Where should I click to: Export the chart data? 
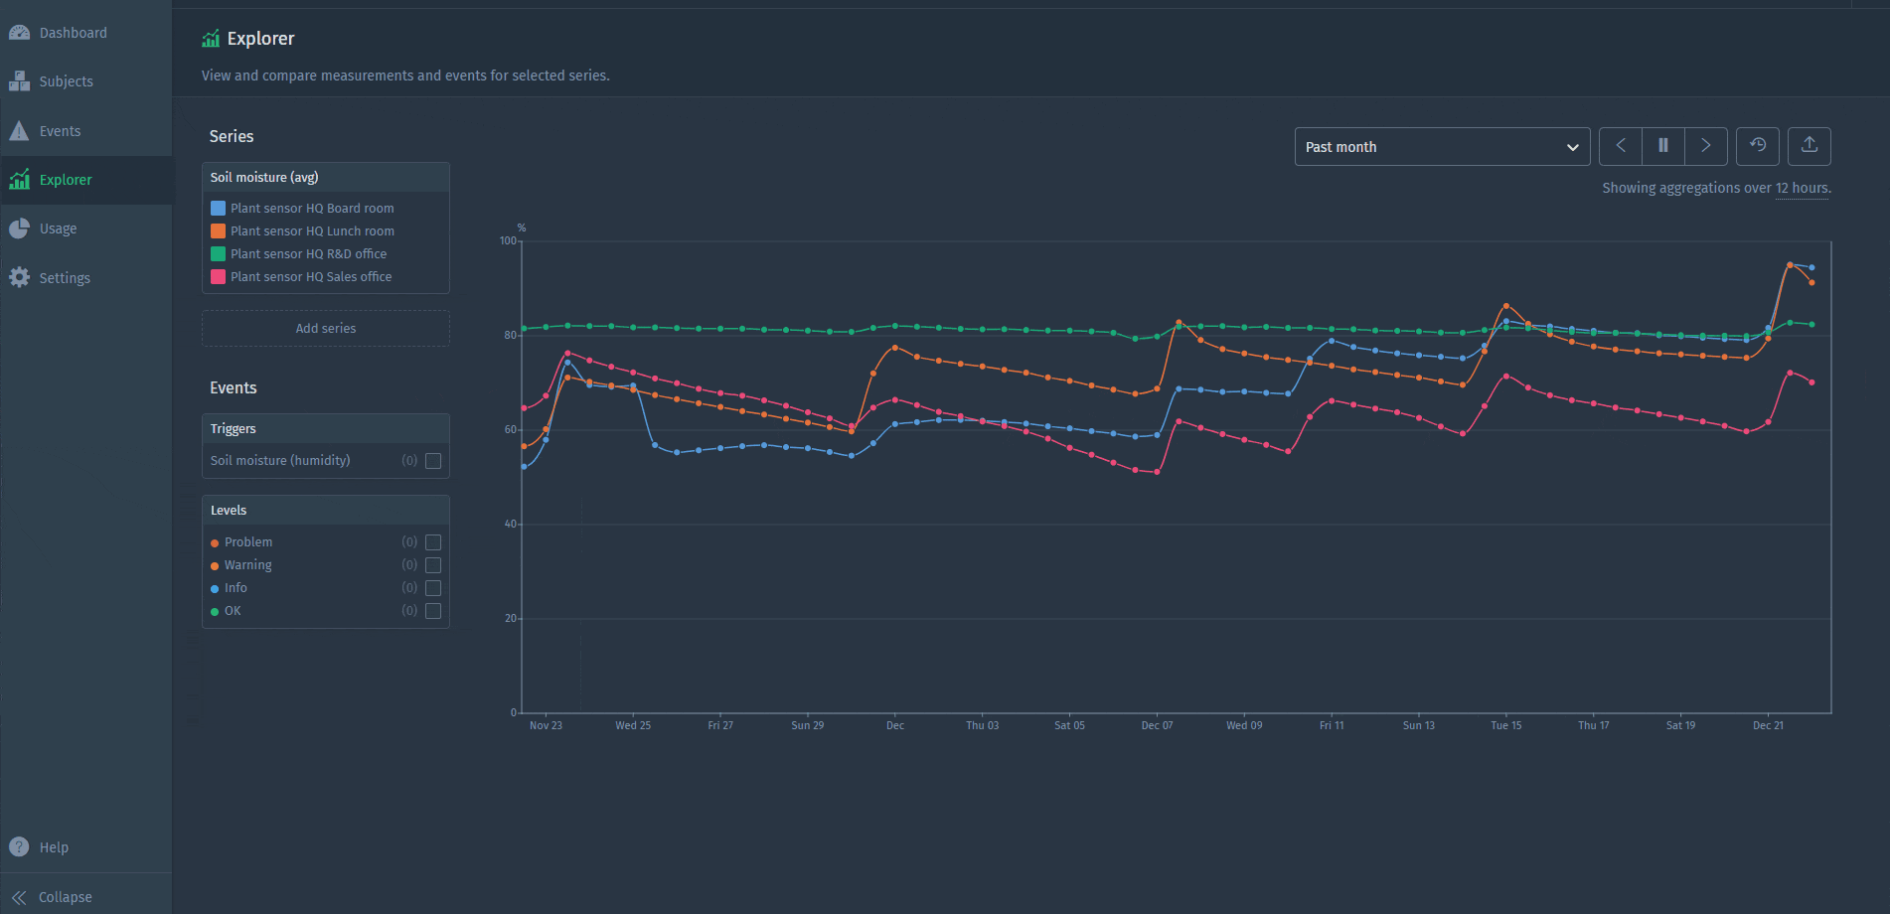(x=1809, y=146)
